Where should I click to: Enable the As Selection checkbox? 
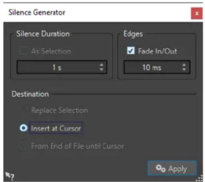24,51
